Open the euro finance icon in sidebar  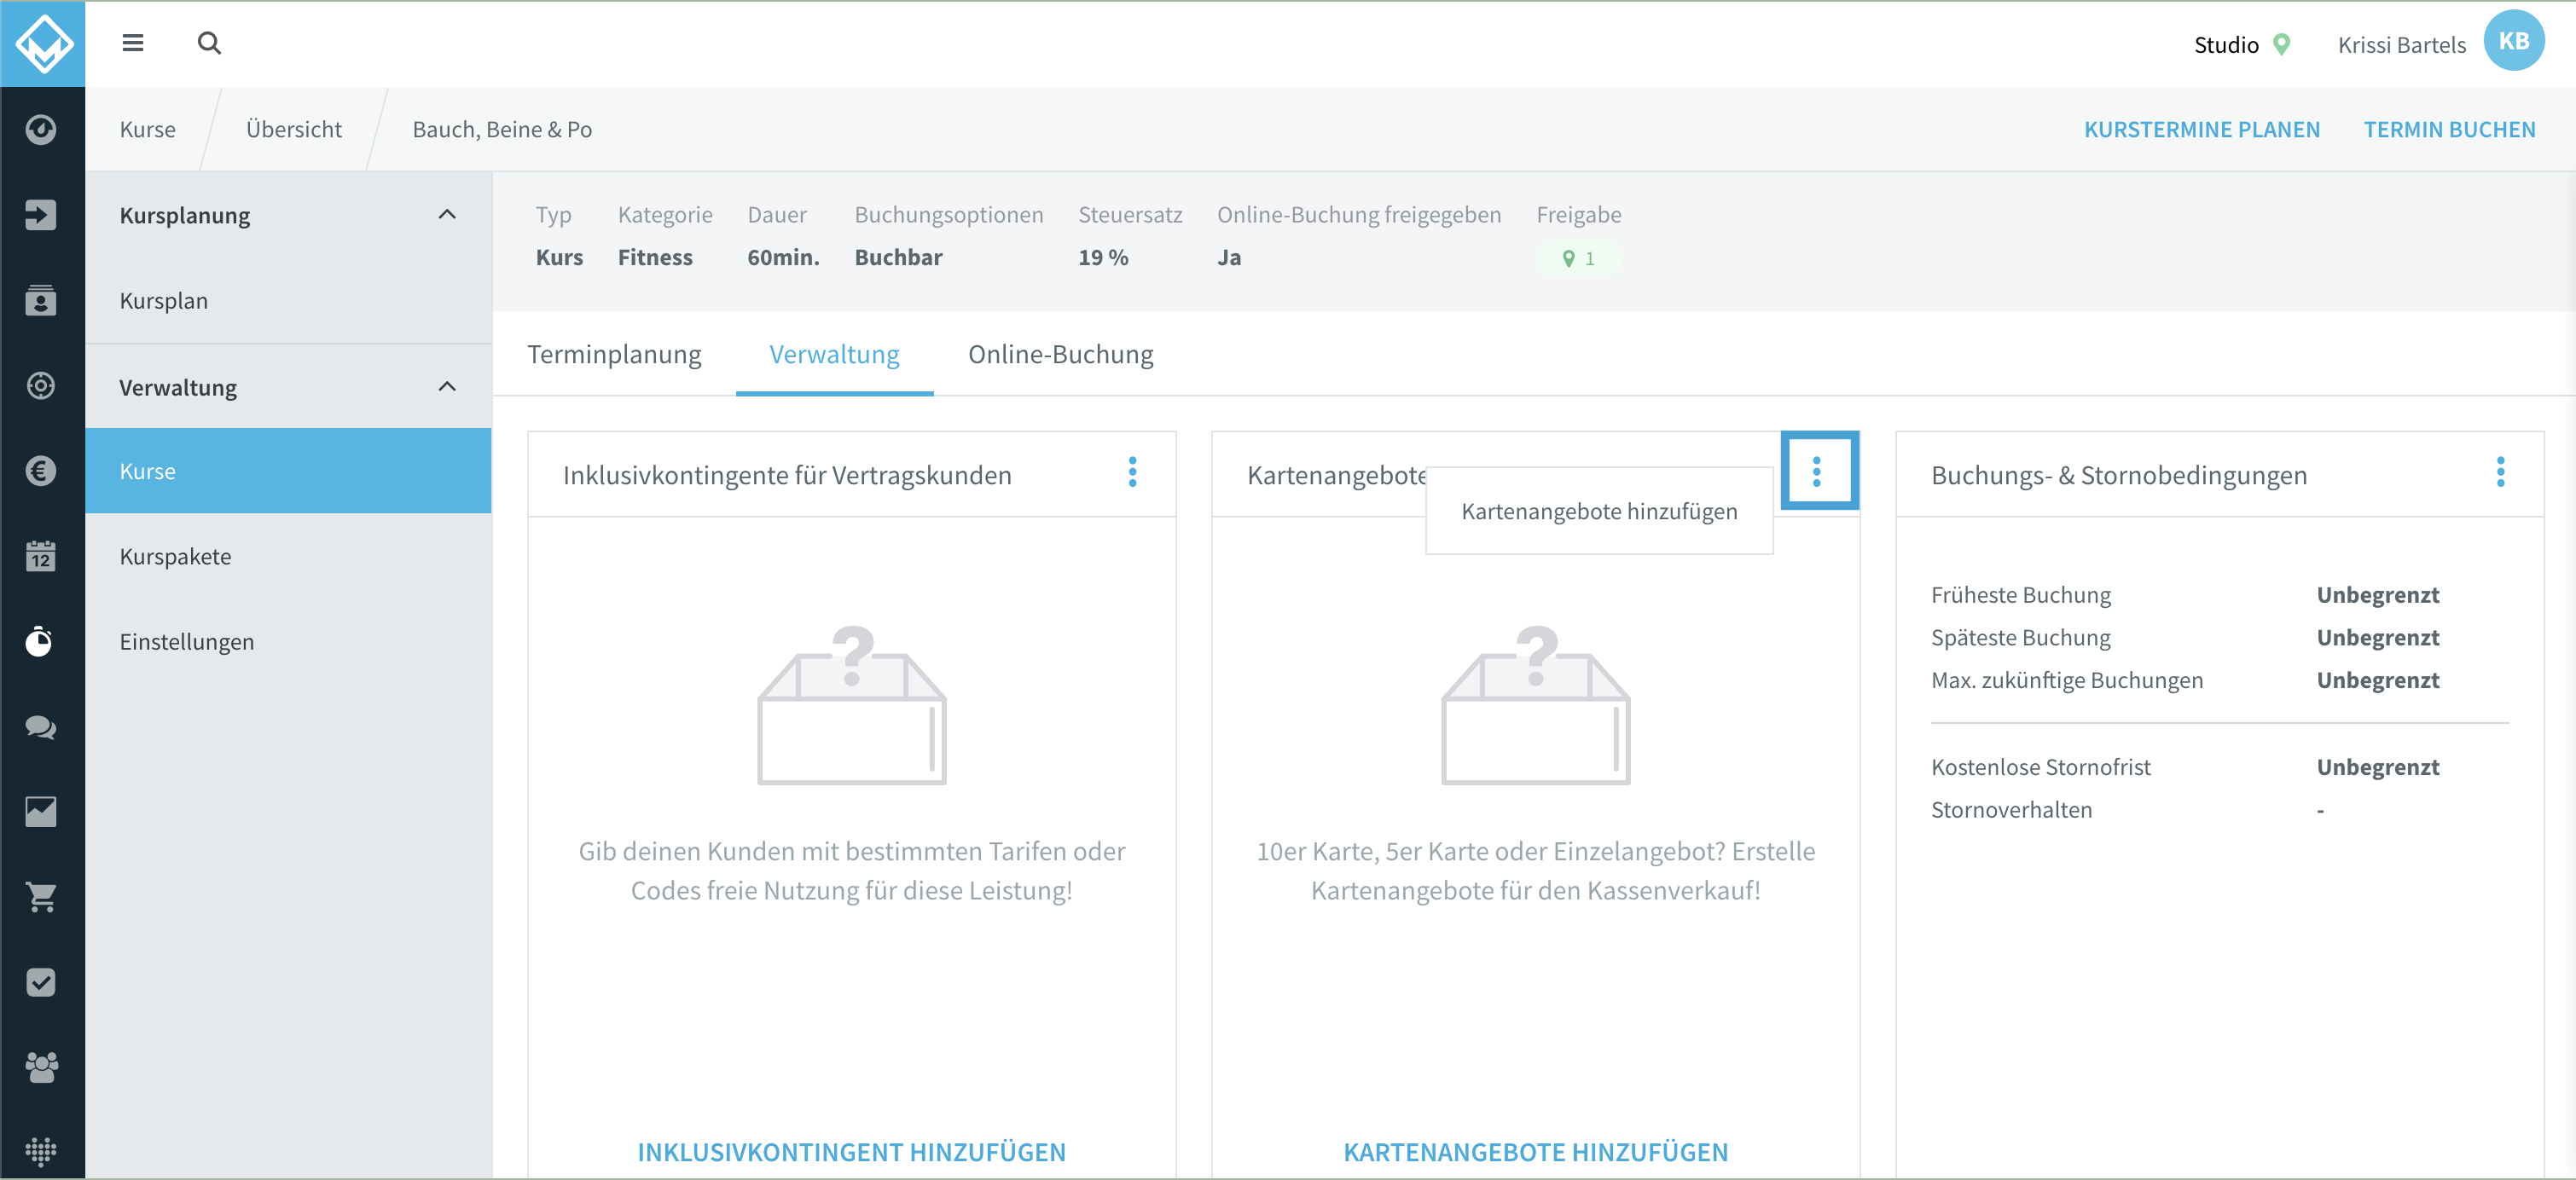tap(41, 471)
